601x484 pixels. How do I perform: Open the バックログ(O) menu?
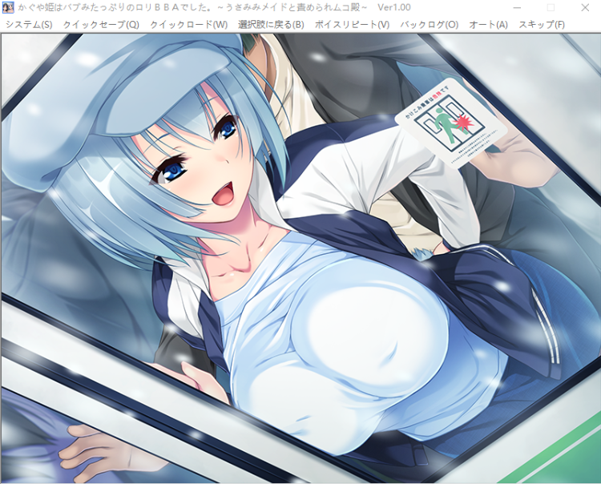tap(429, 25)
